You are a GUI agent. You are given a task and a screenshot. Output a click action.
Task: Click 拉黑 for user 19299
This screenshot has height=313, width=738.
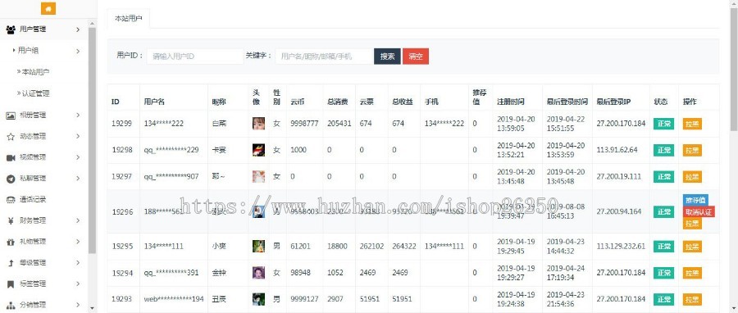pos(692,124)
